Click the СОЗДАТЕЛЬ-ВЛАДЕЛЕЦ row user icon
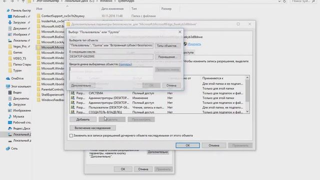Viewport: 320px width, 180px height. (72, 112)
